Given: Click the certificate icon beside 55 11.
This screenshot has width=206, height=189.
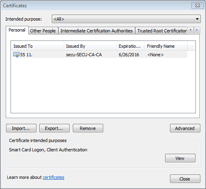Looking at the screenshot, I should [16, 55].
